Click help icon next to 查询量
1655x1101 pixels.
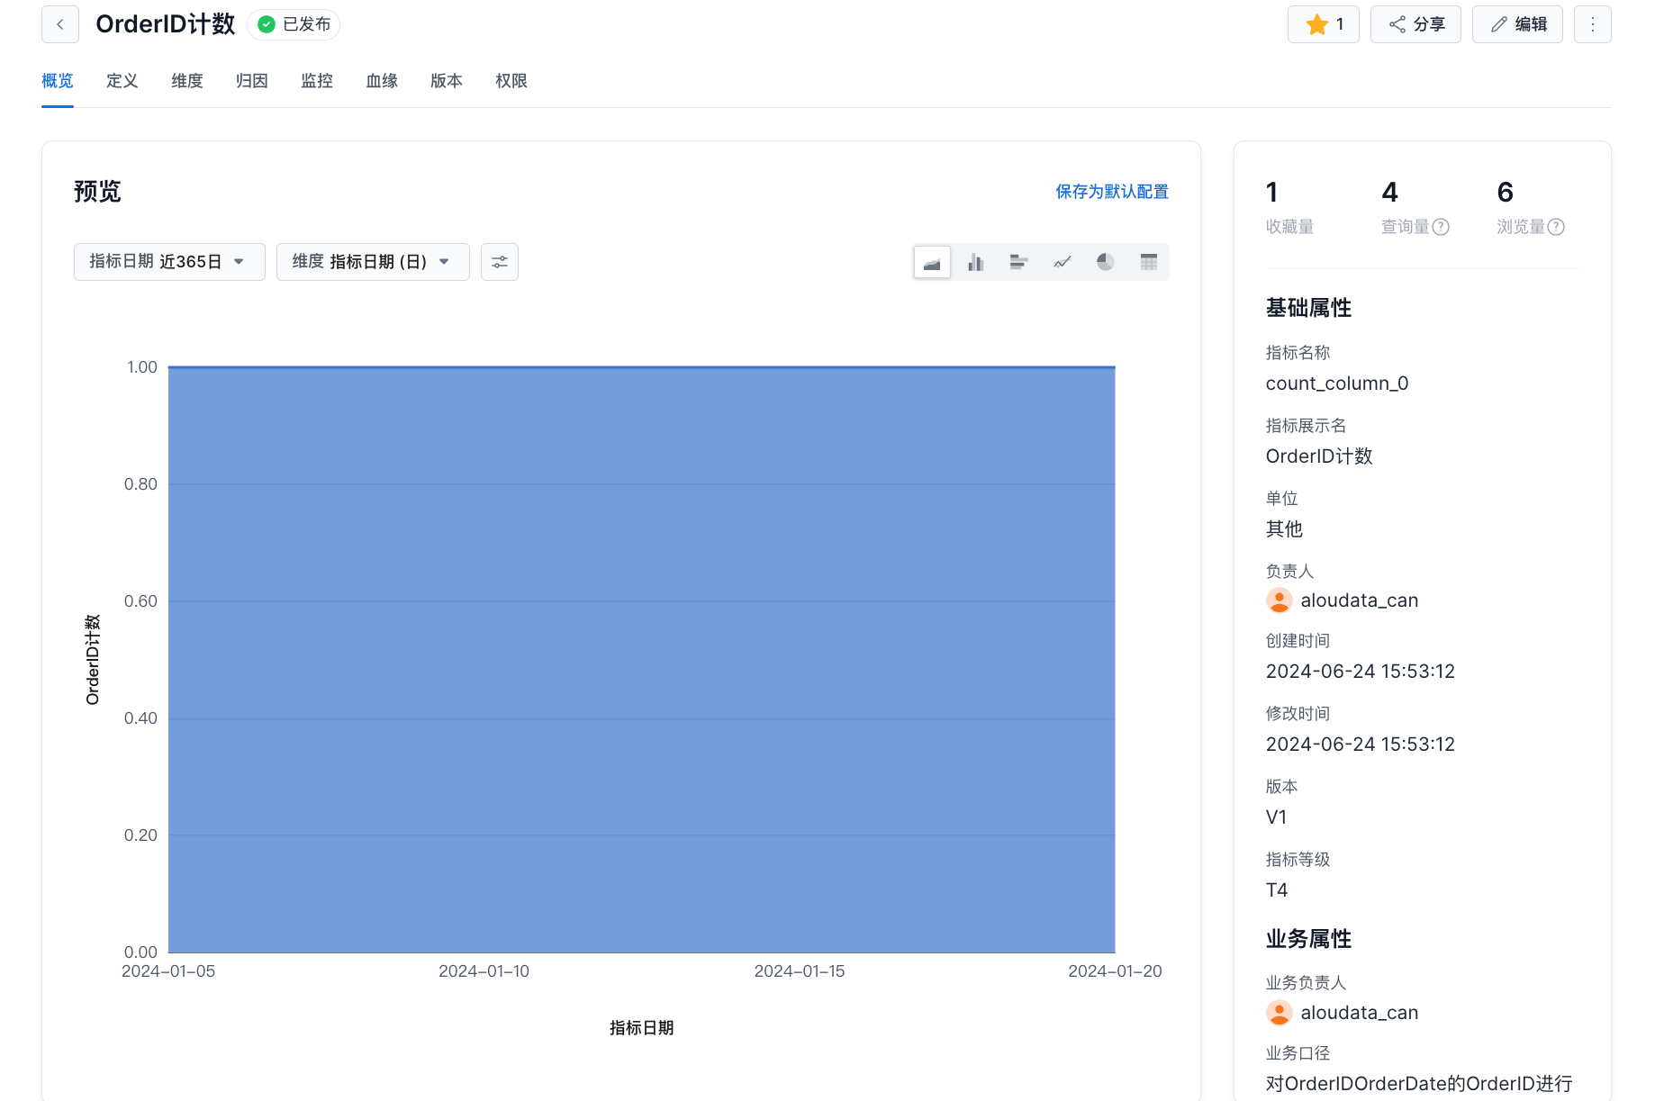click(1441, 227)
